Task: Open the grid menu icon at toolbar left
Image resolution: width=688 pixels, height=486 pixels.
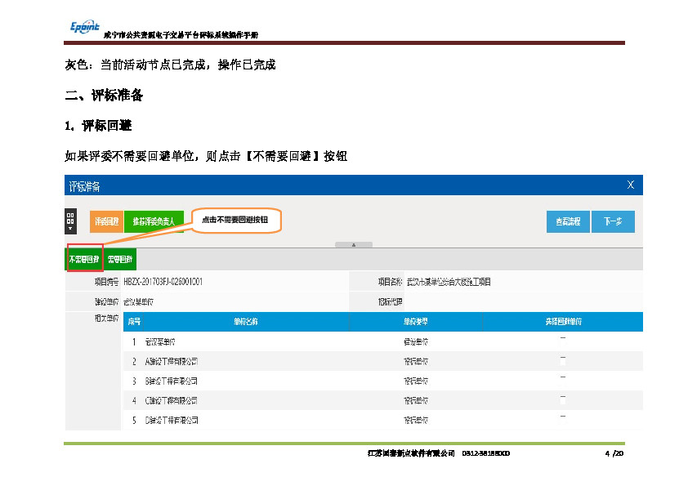Action: pyautogui.click(x=70, y=221)
